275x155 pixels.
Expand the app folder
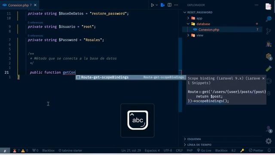(x=188, y=18)
